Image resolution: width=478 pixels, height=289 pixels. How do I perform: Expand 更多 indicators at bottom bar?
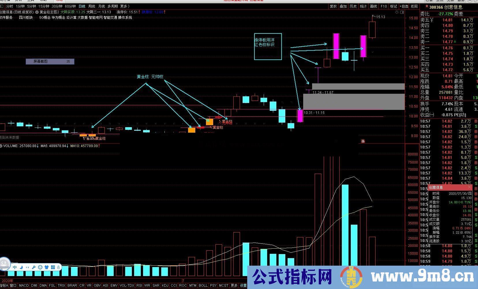click(x=234, y=286)
